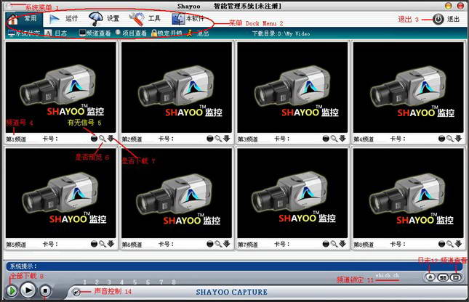The image size is (469, 302).
Task: Click the signal indicator of 第6频道
Action: pyautogui.click(x=210, y=244)
